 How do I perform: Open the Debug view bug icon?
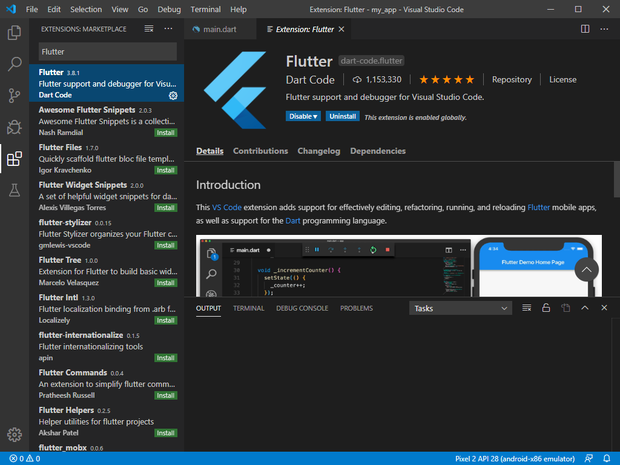pos(15,127)
